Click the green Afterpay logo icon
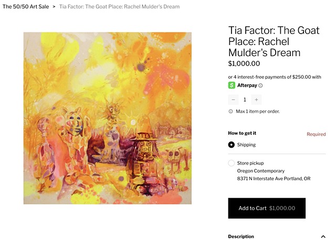336x240 pixels. click(x=232, y=85)
